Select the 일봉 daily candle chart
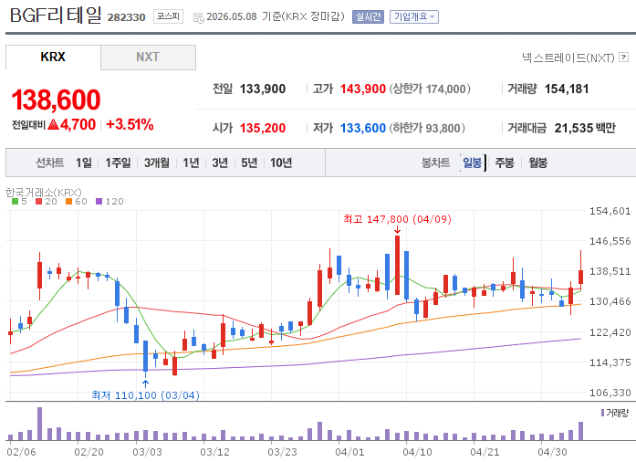Image resolution: width=636 pixels, height=462 pixels. click(473, 163)
